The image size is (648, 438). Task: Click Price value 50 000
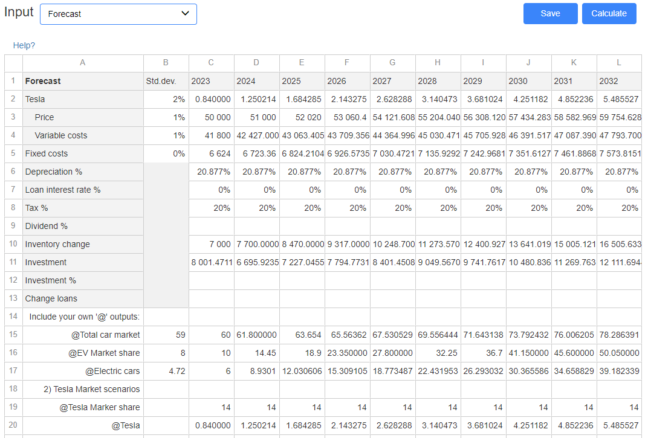coord(211,117)
